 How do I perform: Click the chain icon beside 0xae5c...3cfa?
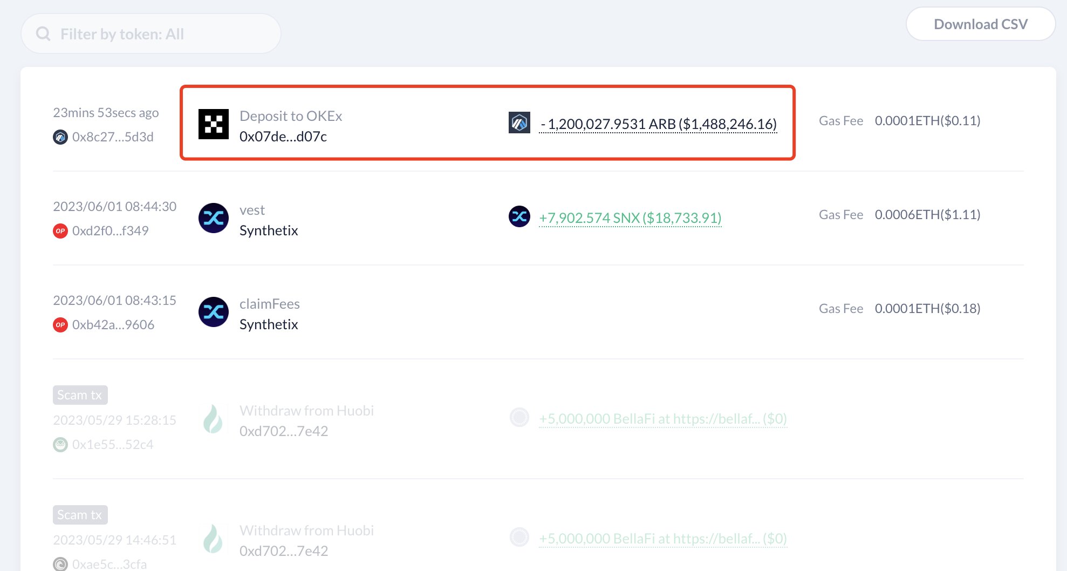pos(60,564)
